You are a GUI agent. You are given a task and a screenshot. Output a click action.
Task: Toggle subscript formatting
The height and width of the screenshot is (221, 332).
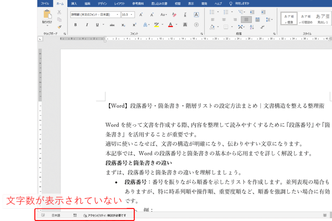123,25
